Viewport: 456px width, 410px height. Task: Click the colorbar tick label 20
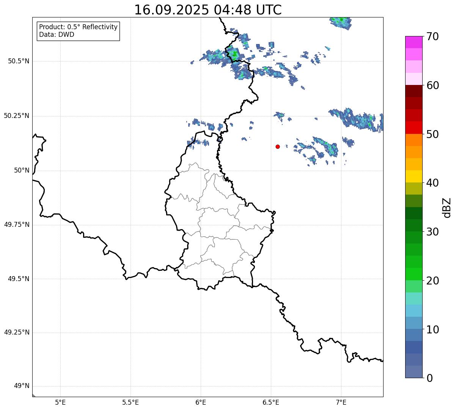click(432, 281)
